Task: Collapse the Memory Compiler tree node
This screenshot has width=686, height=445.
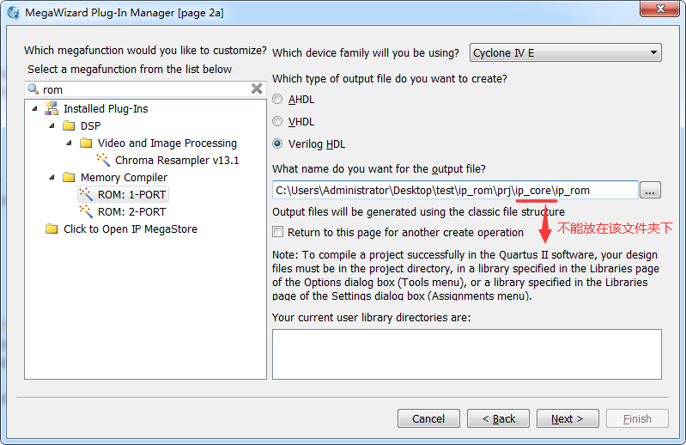Action: click(x=52, y=178)
